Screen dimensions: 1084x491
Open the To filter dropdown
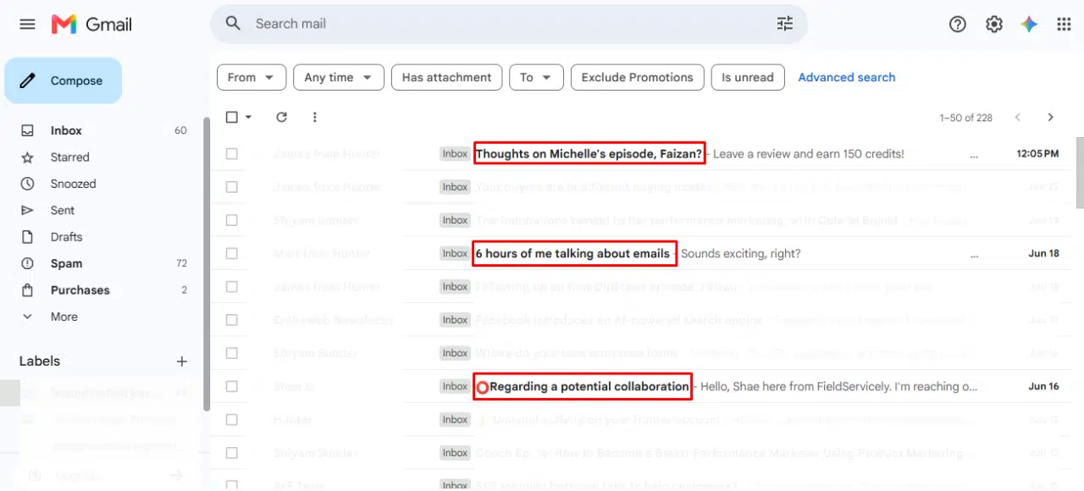(x=536, y=77)
